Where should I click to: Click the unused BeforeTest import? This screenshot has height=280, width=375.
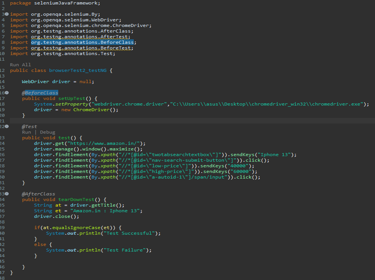tap(82, 48)
